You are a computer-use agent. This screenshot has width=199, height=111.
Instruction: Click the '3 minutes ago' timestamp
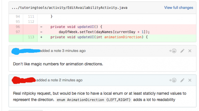pyautogui.click(x=74, y=51)
